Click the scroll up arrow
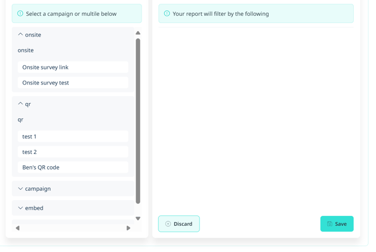Image resolution: width=376 pixels, height=252 pixels. tap(138, 33)
